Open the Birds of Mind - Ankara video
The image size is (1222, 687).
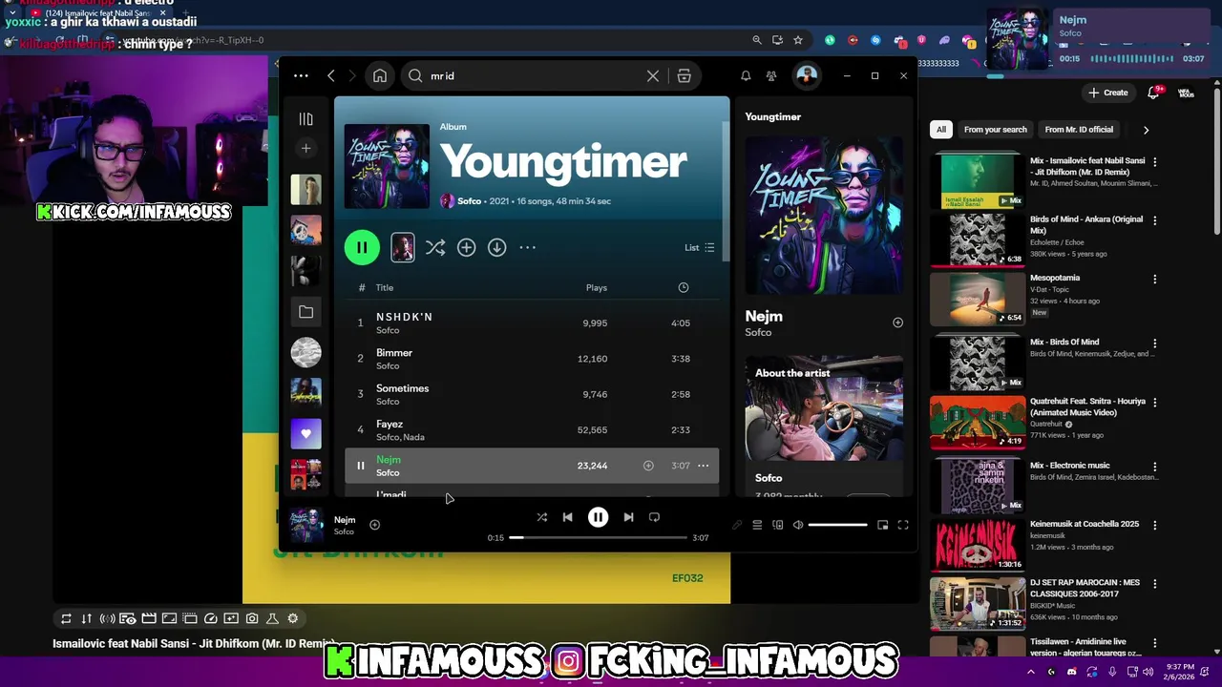[1086, 224]
